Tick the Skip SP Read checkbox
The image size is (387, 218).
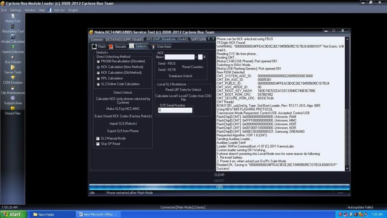[x=98, y=144]
